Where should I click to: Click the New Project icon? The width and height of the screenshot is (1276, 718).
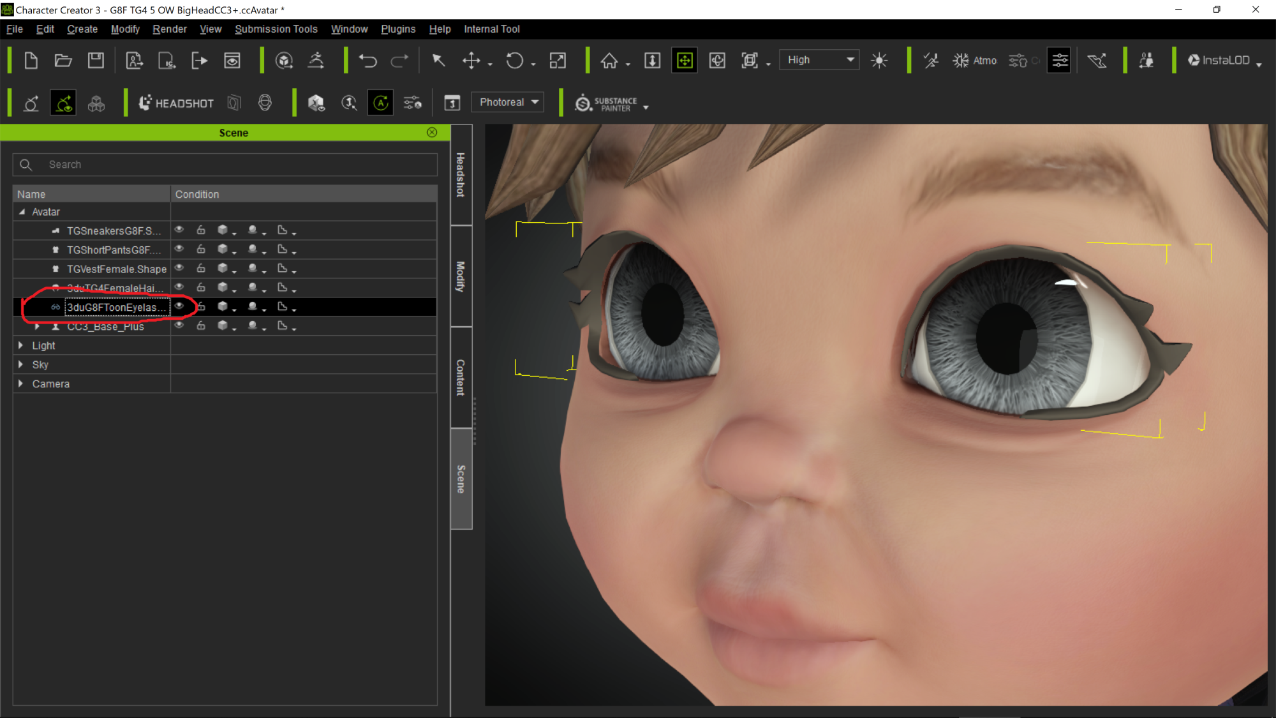click(31, 61)
